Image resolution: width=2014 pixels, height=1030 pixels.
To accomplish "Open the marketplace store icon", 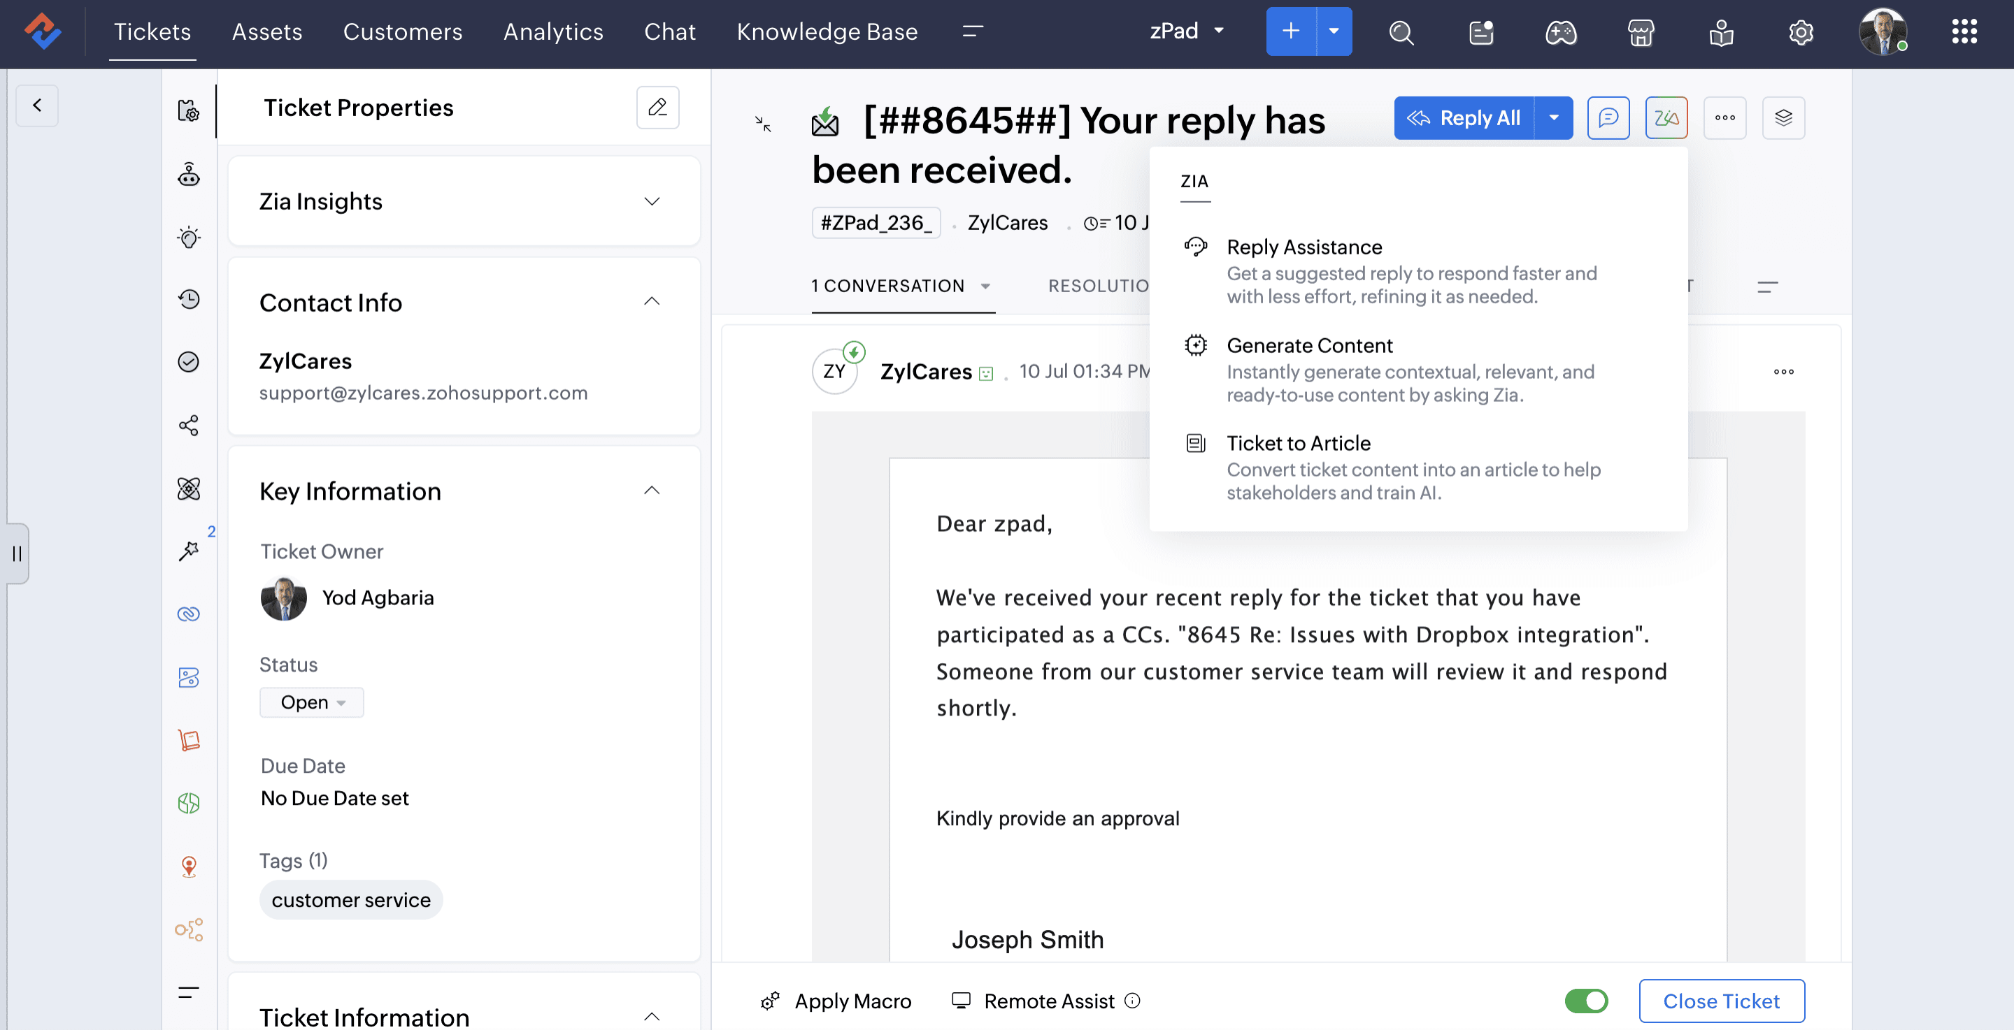I will 1641,32.
